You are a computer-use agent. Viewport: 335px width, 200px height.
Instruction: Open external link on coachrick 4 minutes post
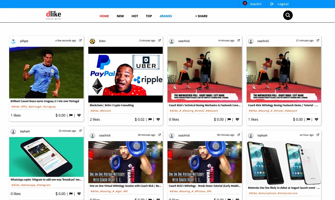pos(239,41)
